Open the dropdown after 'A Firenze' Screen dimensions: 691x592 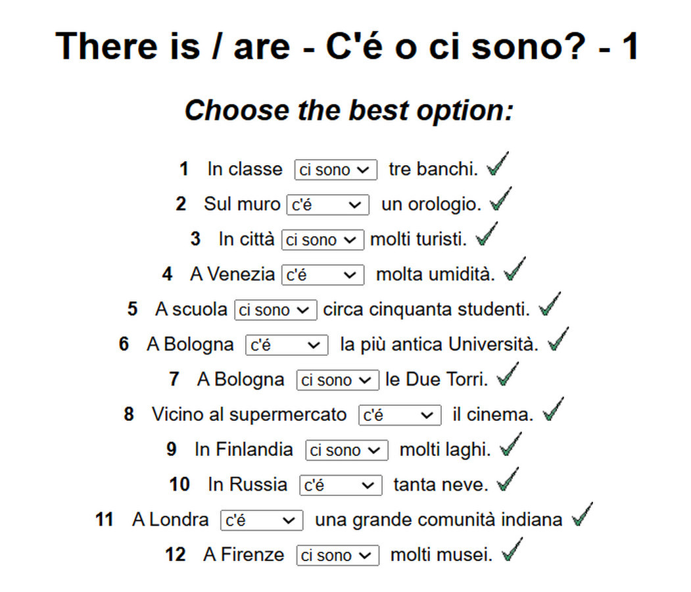(x=337, y=555)
